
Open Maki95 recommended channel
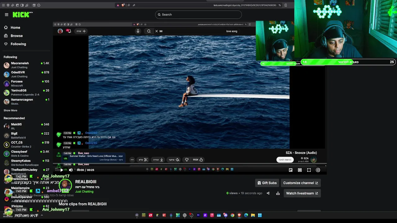click(26, 126)
